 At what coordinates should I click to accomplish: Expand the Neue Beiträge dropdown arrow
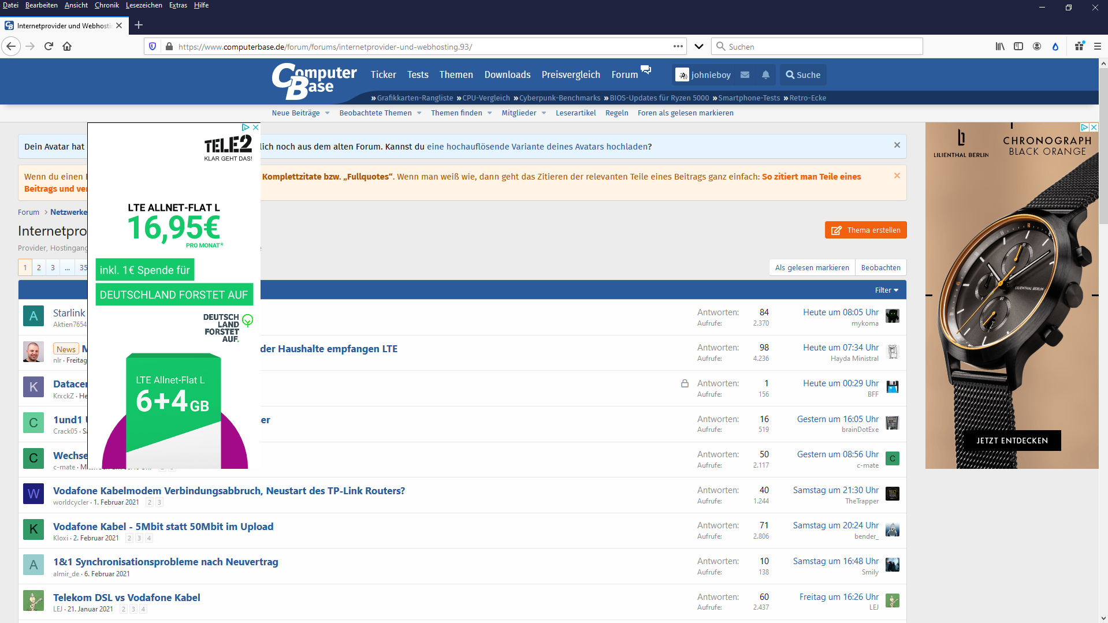point(327,113)
